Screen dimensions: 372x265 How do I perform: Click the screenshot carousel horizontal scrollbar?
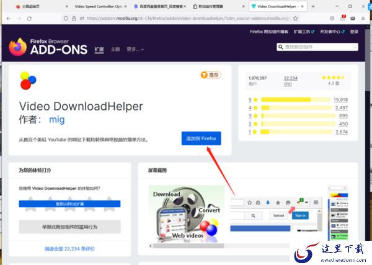(x=188, y=246)
